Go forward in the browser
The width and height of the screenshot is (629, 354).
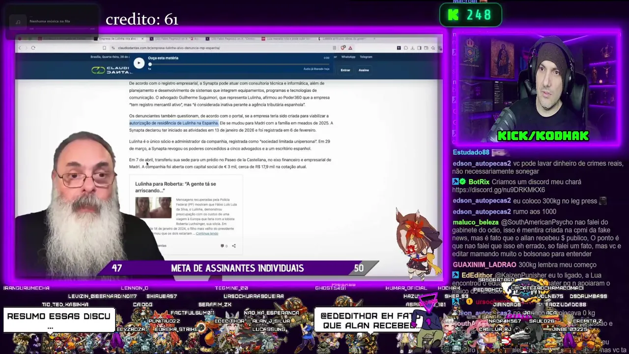[26, 48]
